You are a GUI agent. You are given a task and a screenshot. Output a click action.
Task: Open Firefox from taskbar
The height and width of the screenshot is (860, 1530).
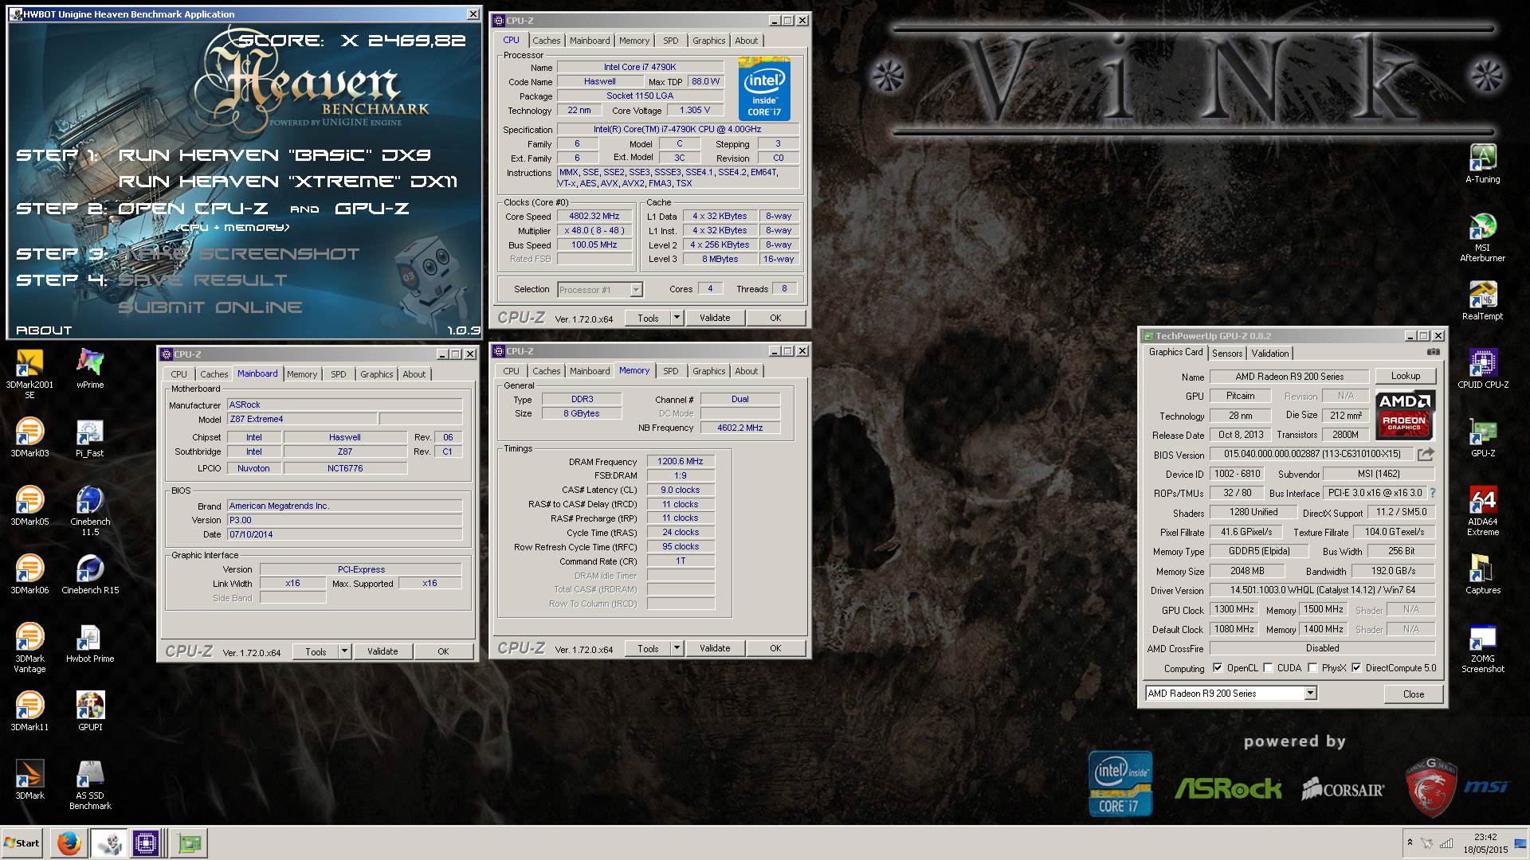tap(69, 843)
